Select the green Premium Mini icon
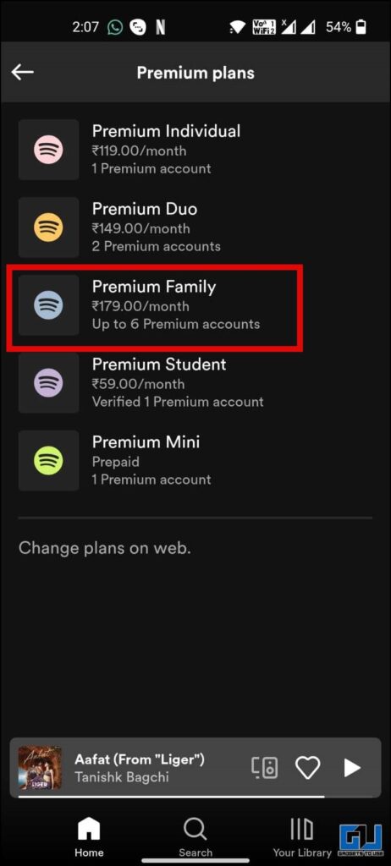The width and height of the screenshot is (391, 866). click(49, 461)
